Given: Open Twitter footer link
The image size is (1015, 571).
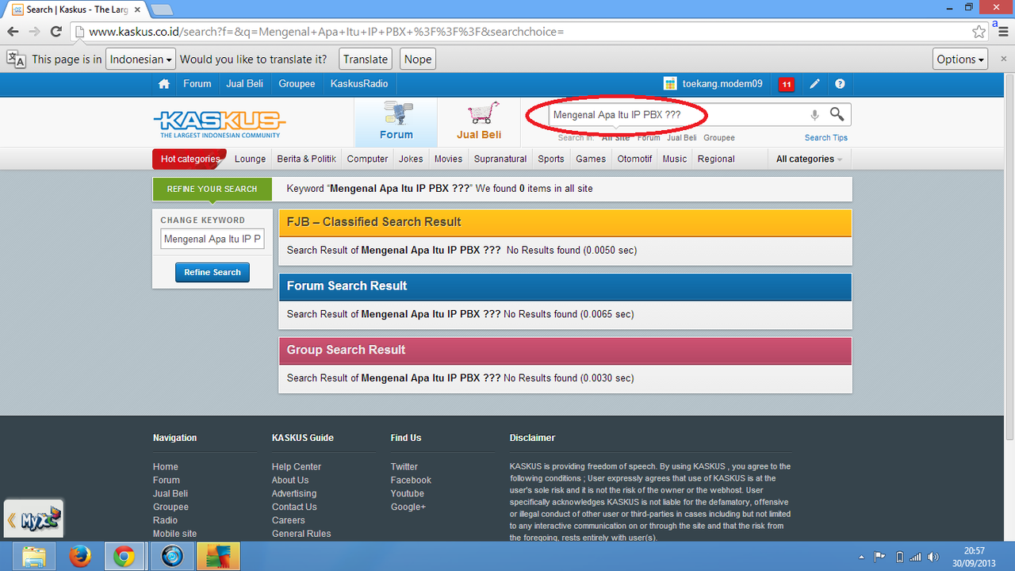Looking at the screenshot, I should 404,467.
